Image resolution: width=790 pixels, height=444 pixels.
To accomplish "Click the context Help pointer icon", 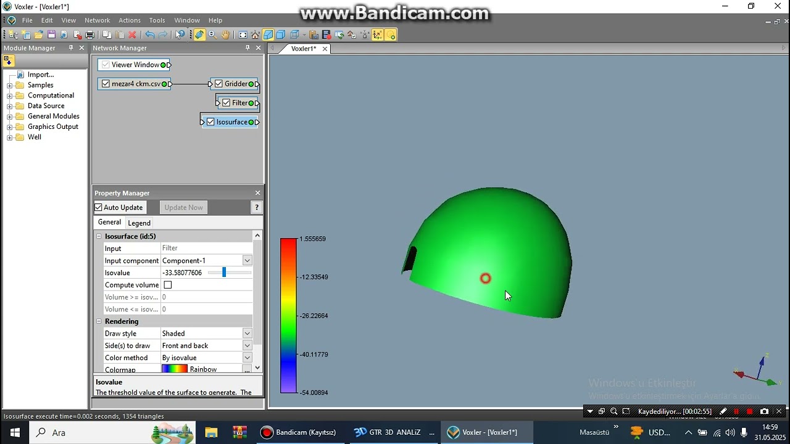I will click(x=180, y=35).
